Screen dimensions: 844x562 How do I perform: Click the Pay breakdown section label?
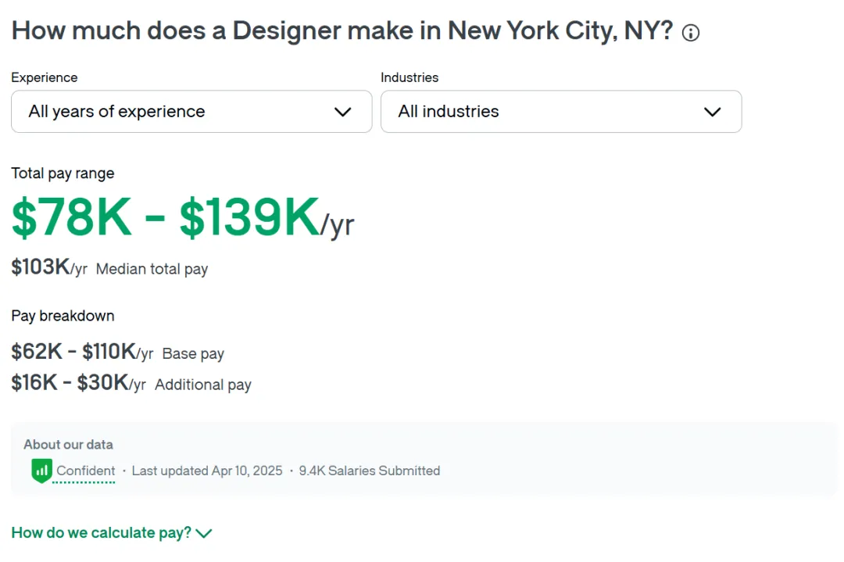[63, 316]
